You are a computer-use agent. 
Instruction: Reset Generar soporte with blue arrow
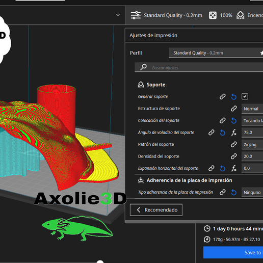(234, 97)
